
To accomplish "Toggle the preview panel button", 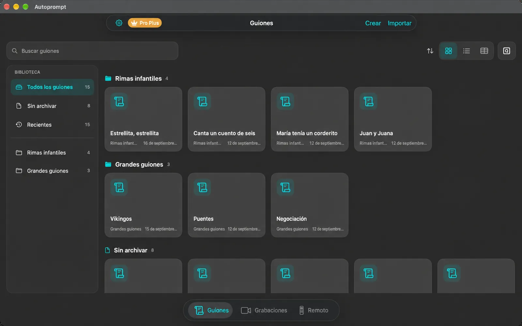I will click(506, 51).
